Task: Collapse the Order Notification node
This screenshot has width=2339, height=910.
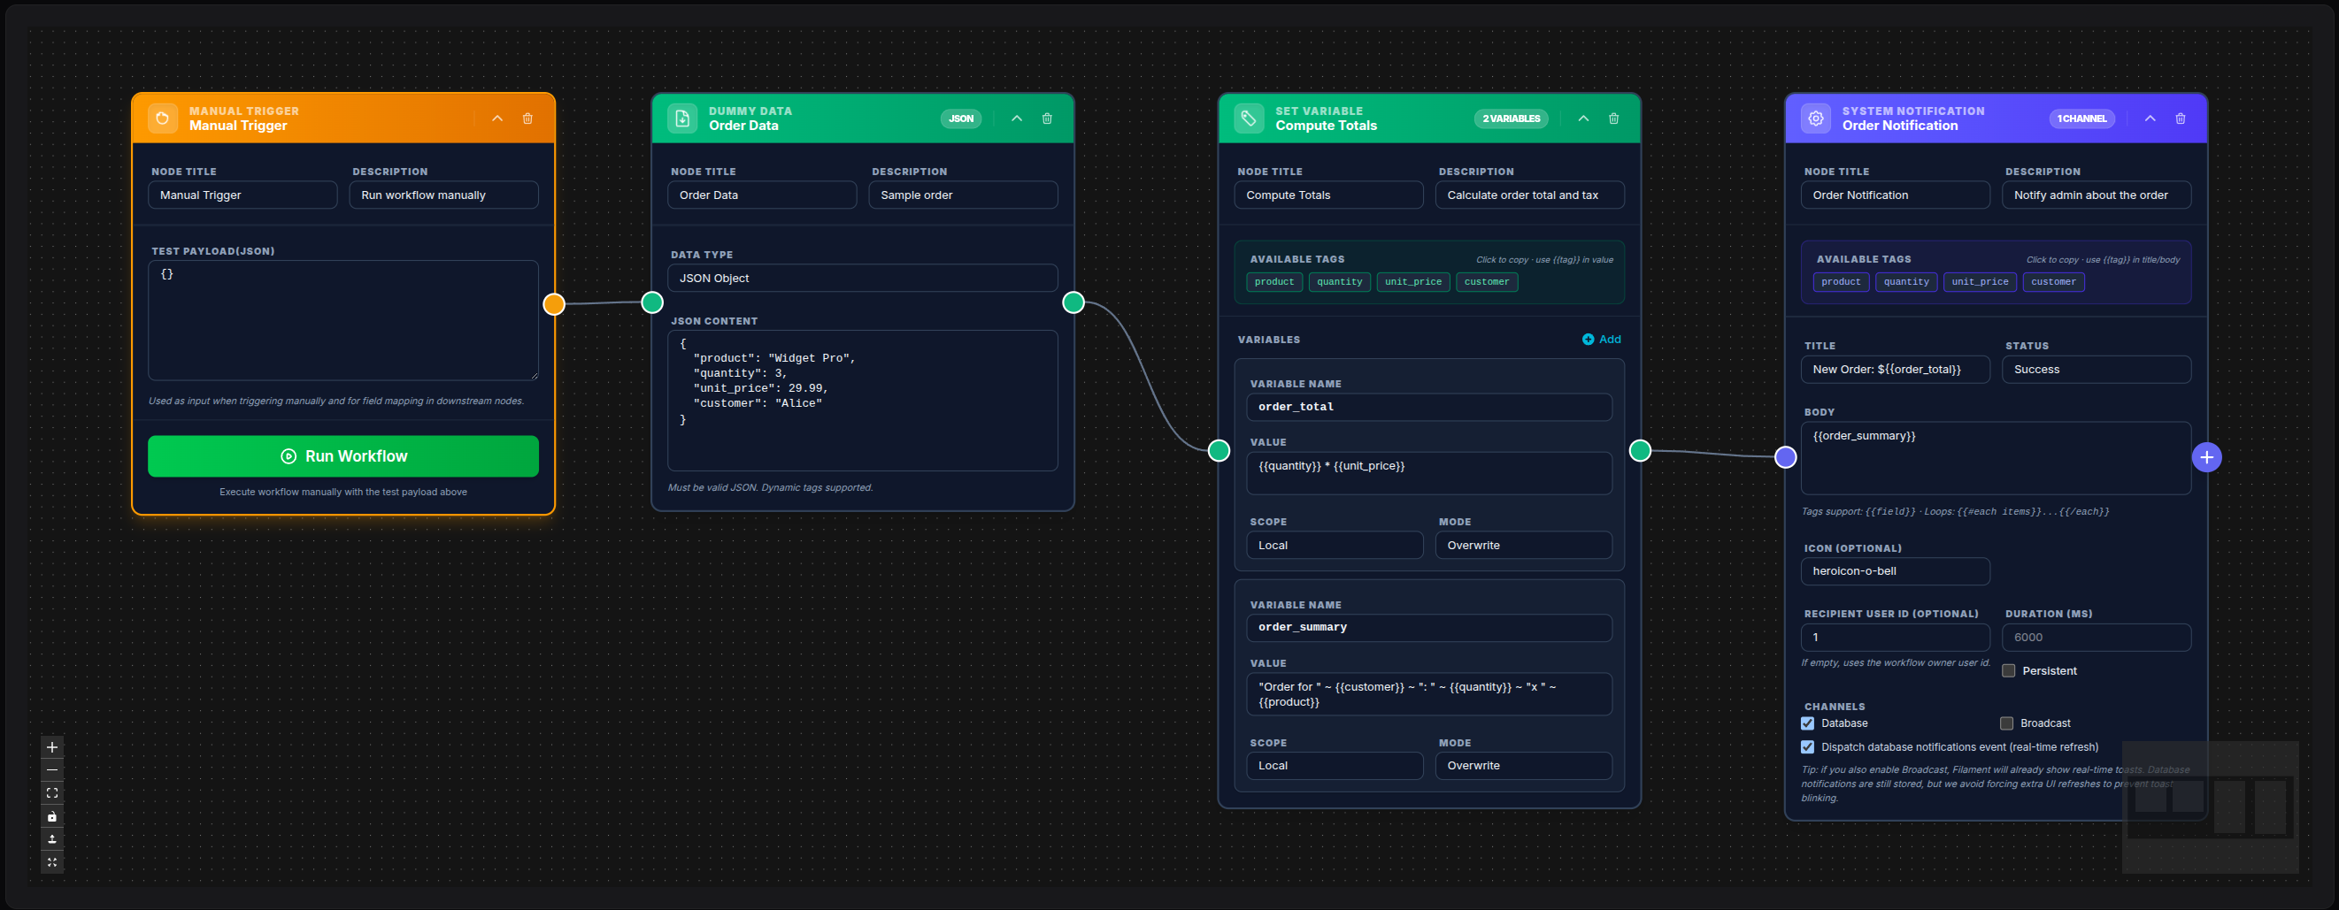Action: pyautogui.click(x=2150, y=118)
